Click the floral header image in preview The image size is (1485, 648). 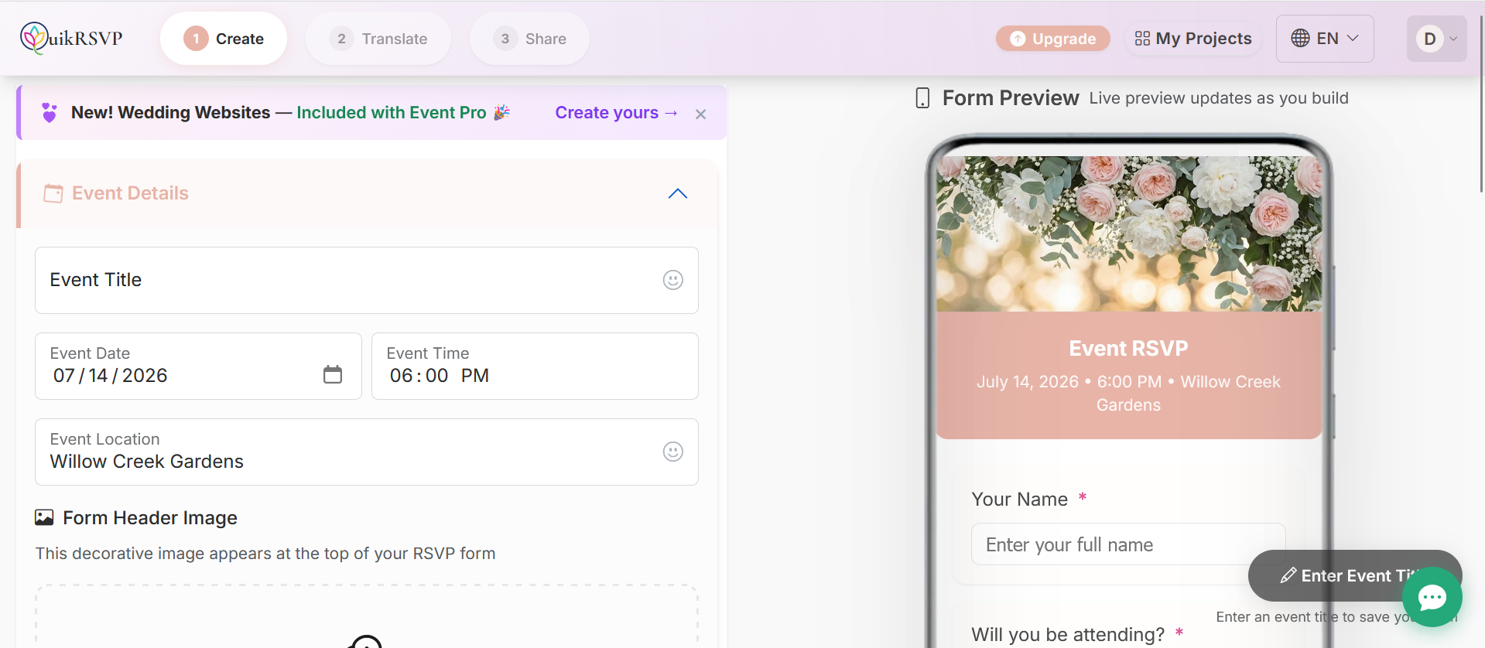click(1129, 234)
